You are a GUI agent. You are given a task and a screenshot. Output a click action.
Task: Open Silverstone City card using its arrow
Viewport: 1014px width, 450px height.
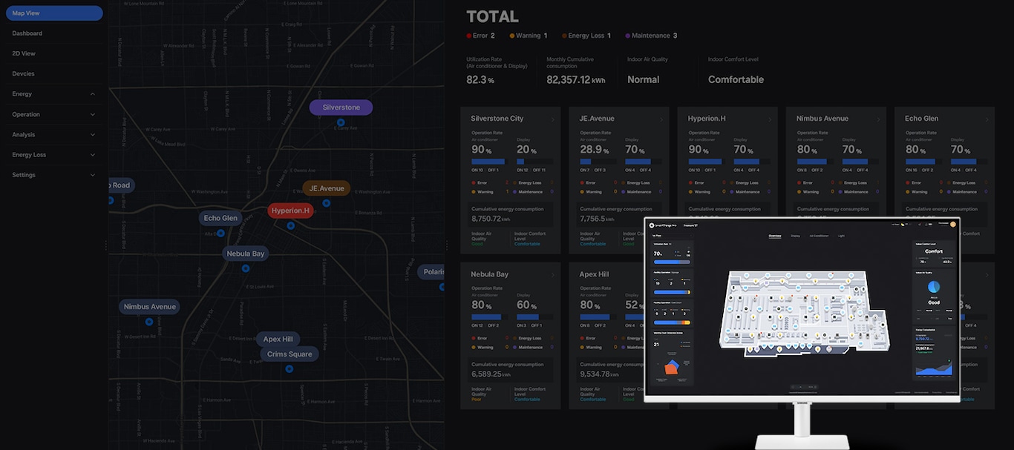tap(552, 119)
